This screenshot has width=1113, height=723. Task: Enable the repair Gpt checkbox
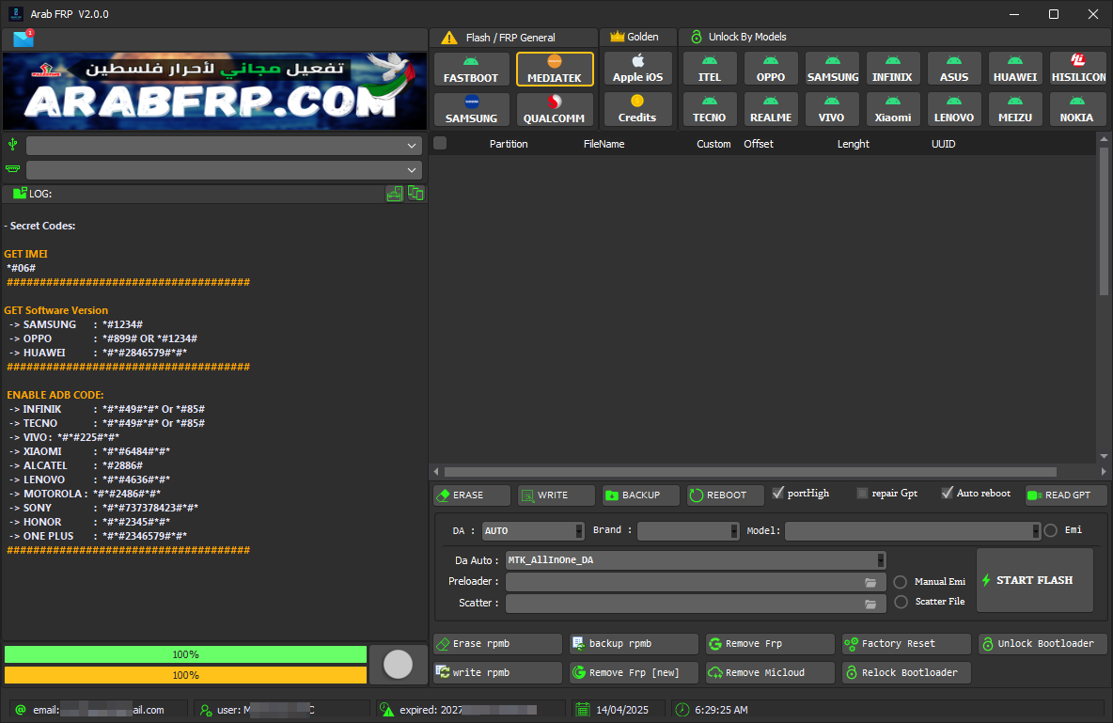[862, 493]
